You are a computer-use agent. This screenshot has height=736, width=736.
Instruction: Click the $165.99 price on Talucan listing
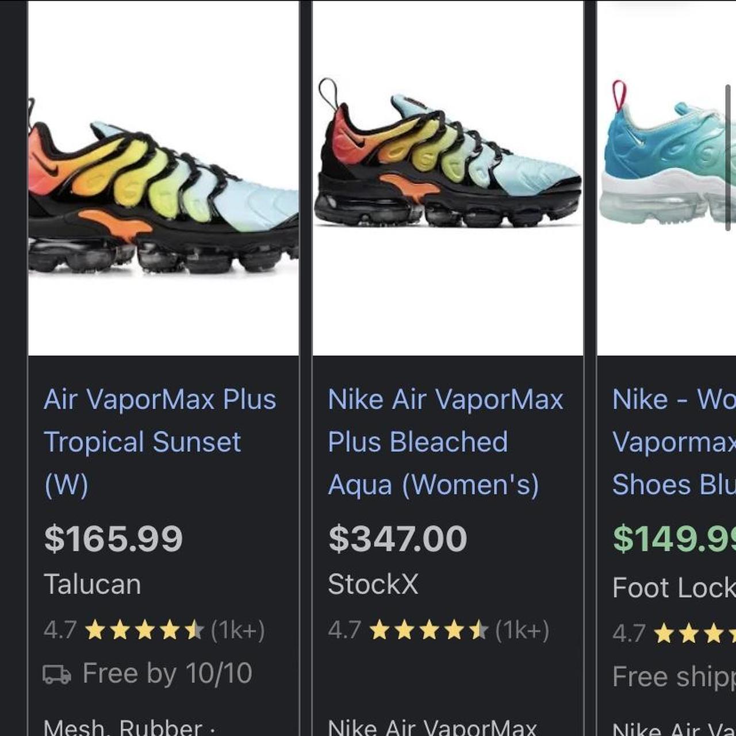tap(113, 539)
